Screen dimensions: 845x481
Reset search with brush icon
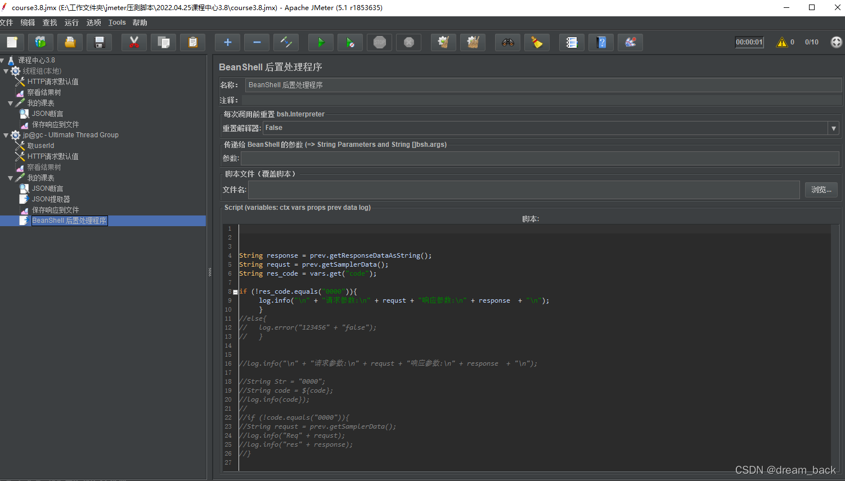[x=537, y=42]
